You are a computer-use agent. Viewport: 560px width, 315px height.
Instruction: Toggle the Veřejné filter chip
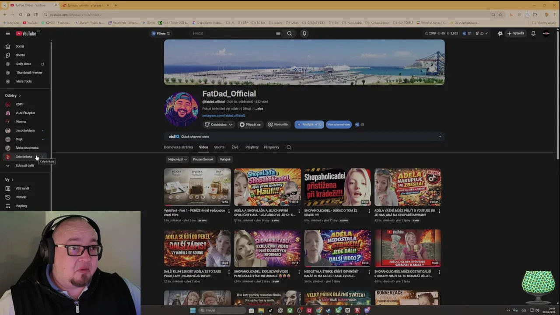[225, 159]
